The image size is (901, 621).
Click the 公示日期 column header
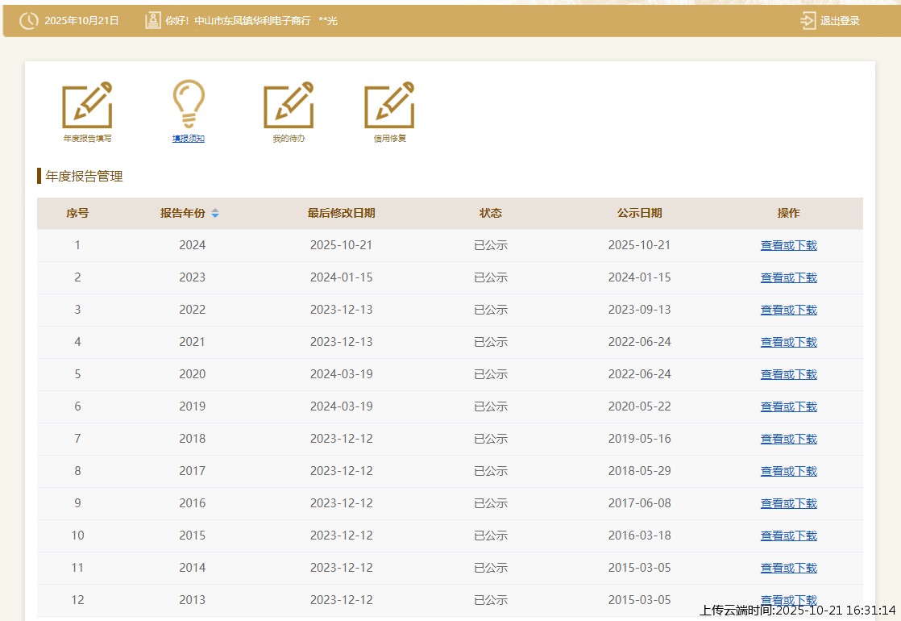click(x=639, y=214)
